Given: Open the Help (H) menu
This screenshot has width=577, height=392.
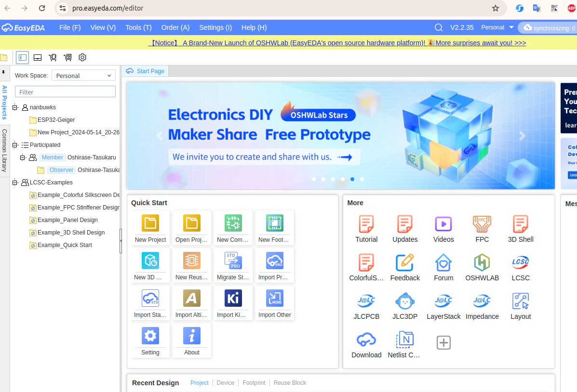Looking at the screenshot, I should [254, 27].
